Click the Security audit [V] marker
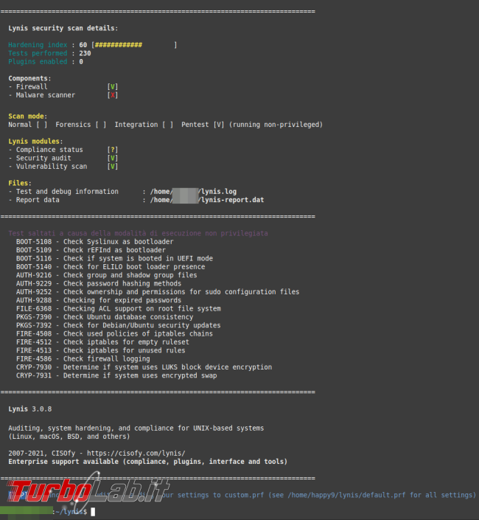 pos(113,158)
